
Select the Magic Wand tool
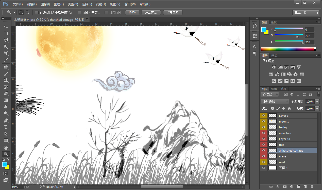coord(6,47)
